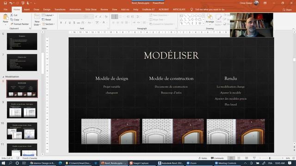Switch to the Animations tab
Viewport: 296px width, 166px height.
point(75,9)
